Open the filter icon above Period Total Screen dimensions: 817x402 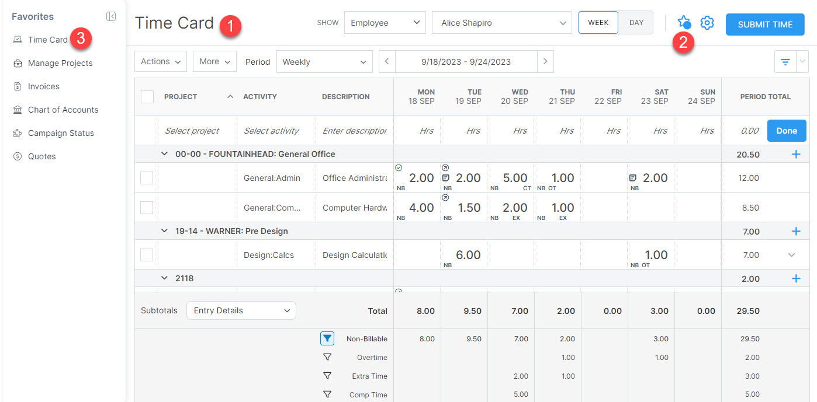[785, 61]
